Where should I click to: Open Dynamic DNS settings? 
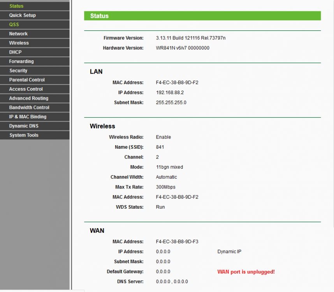coord(24,126)
